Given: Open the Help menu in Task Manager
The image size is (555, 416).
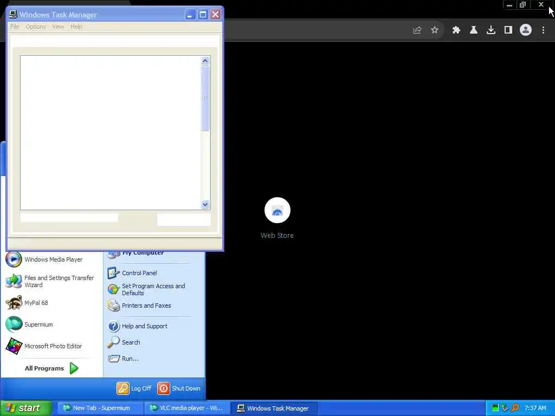Looking at the screenshot, I should point(76,27).
